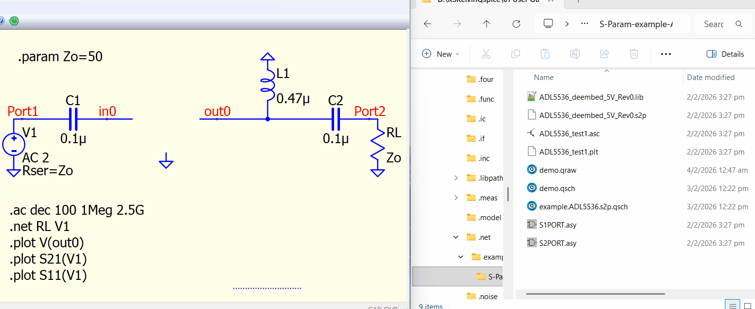Screen dimensions: 755x309
Task: Open the New item dropdown
Action: click(441, 54)
